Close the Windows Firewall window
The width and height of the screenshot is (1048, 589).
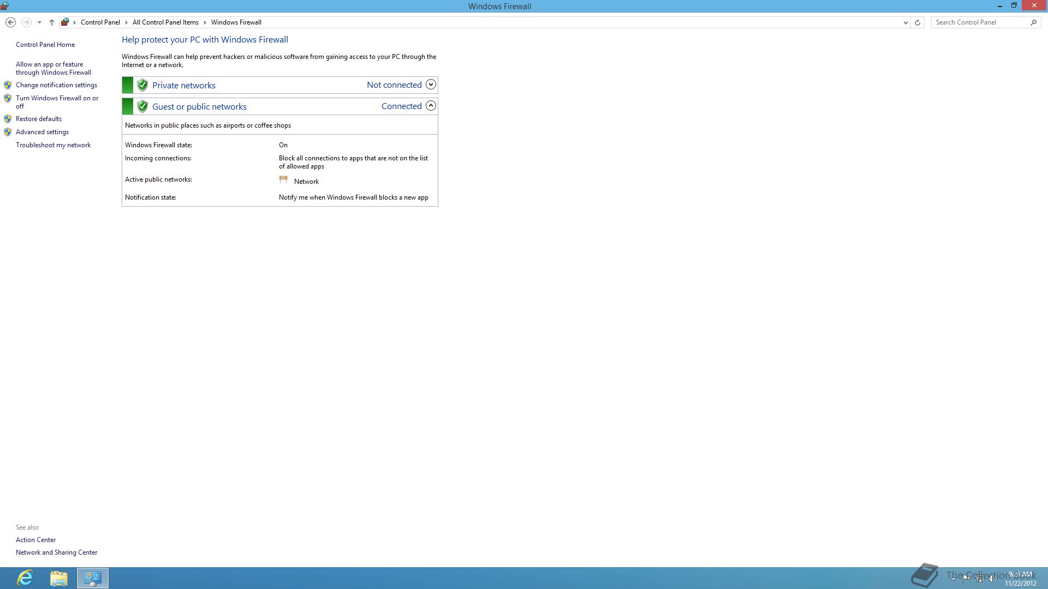[1034, 6]
